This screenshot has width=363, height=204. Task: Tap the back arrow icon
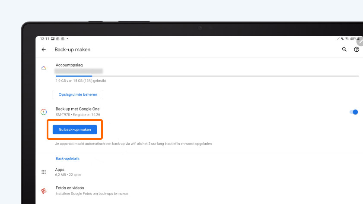coord(44,50)
